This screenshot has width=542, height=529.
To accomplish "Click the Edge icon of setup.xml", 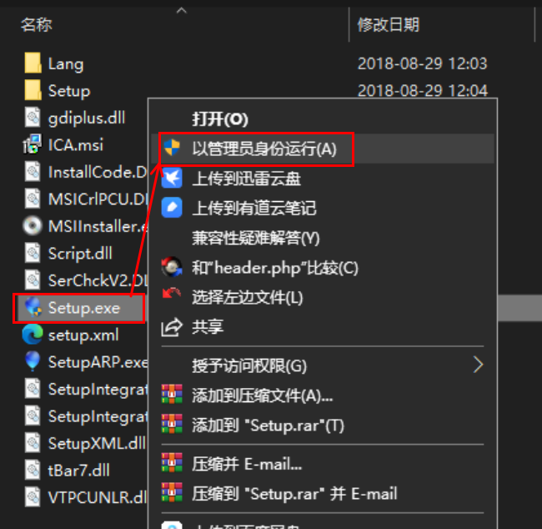I will (x=33, y=335).
